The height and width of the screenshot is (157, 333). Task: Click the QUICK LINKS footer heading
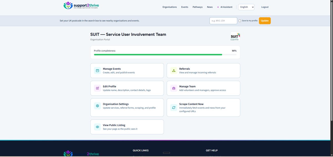tap(141, 151)
